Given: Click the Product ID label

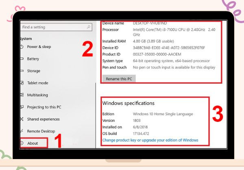Looking at the screenshot, I should point(111,54).
